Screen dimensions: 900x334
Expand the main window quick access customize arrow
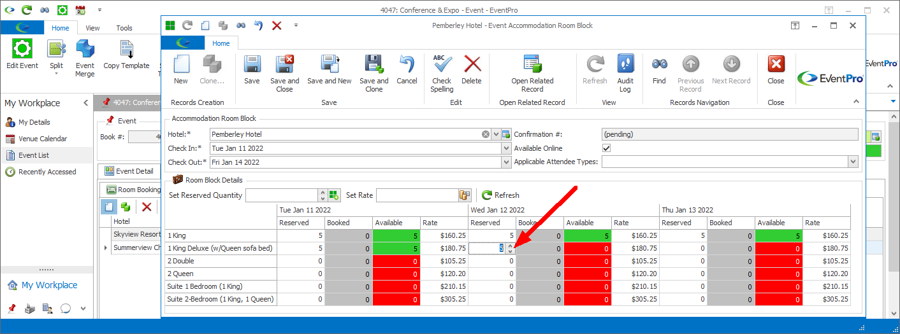pos(99,10)
